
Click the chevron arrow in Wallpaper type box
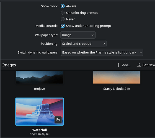(x=93, y=35)
